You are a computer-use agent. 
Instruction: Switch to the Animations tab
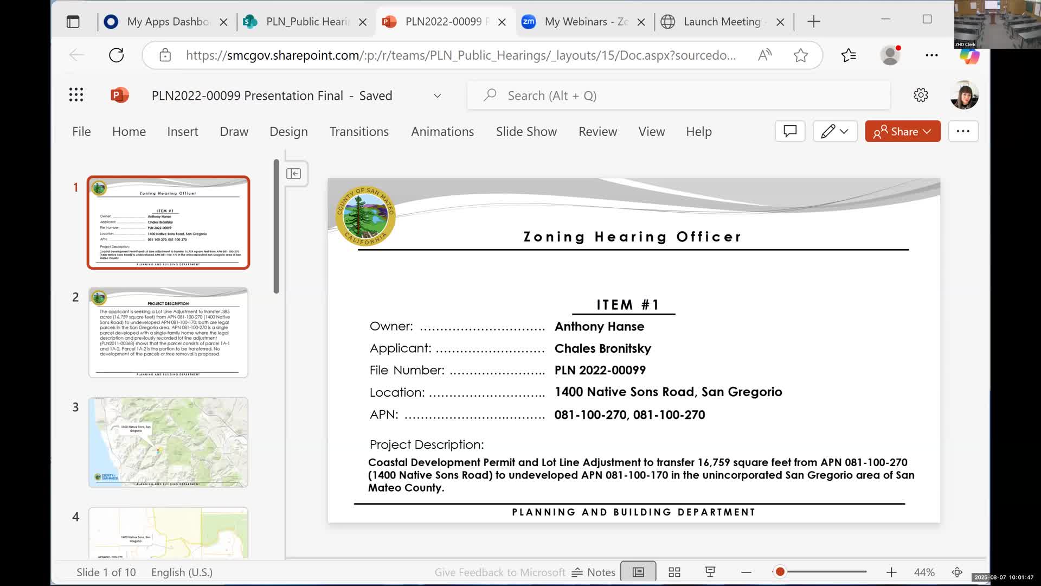(442, 131)
